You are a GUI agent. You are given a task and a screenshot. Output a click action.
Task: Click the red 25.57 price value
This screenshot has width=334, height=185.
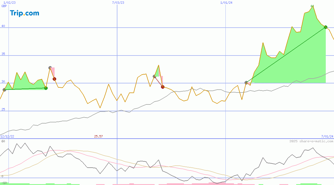[98, 136]
